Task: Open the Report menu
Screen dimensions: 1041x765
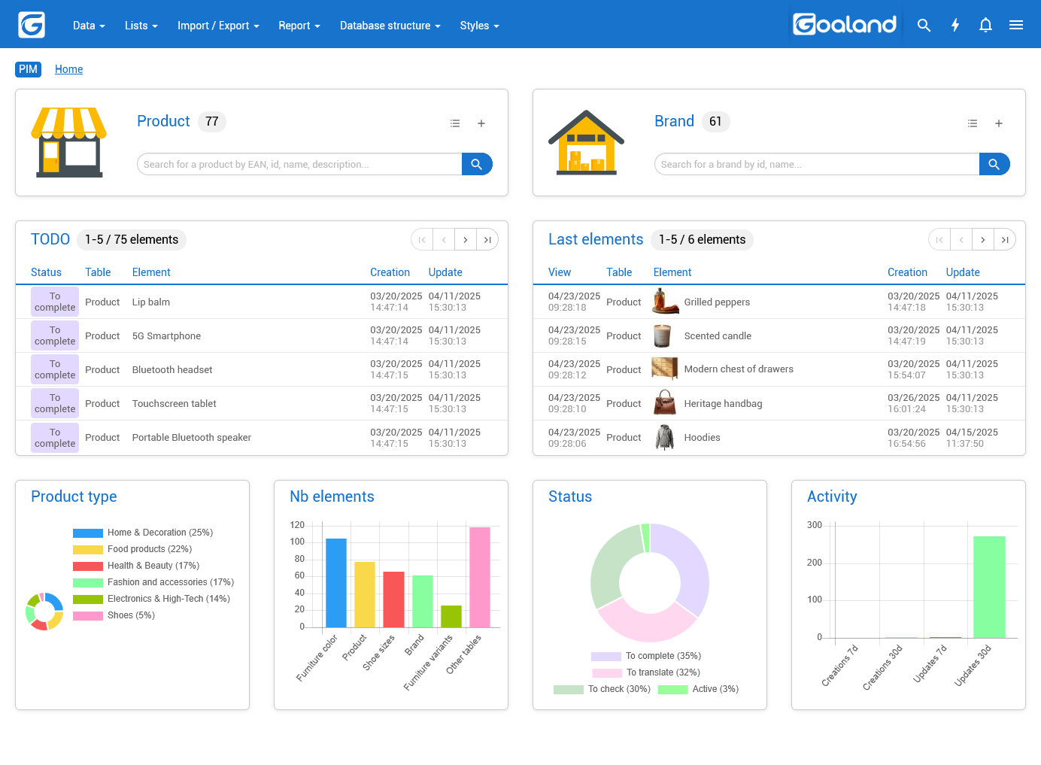Action: [299, 25]
